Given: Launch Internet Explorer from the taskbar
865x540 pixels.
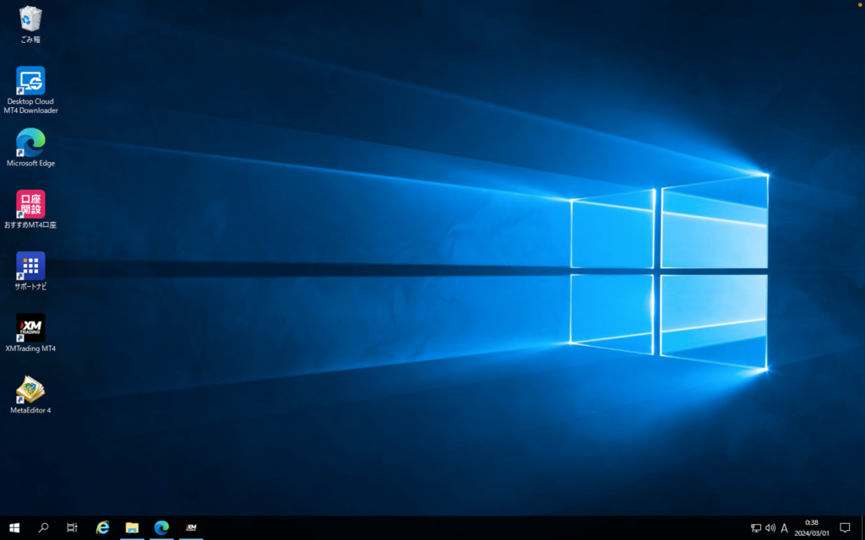Looking at the screenshot, I should point(102,528).
